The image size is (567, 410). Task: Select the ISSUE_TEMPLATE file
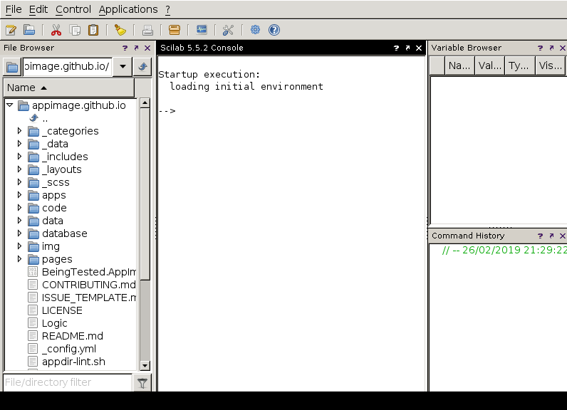[x=88, y=298]
